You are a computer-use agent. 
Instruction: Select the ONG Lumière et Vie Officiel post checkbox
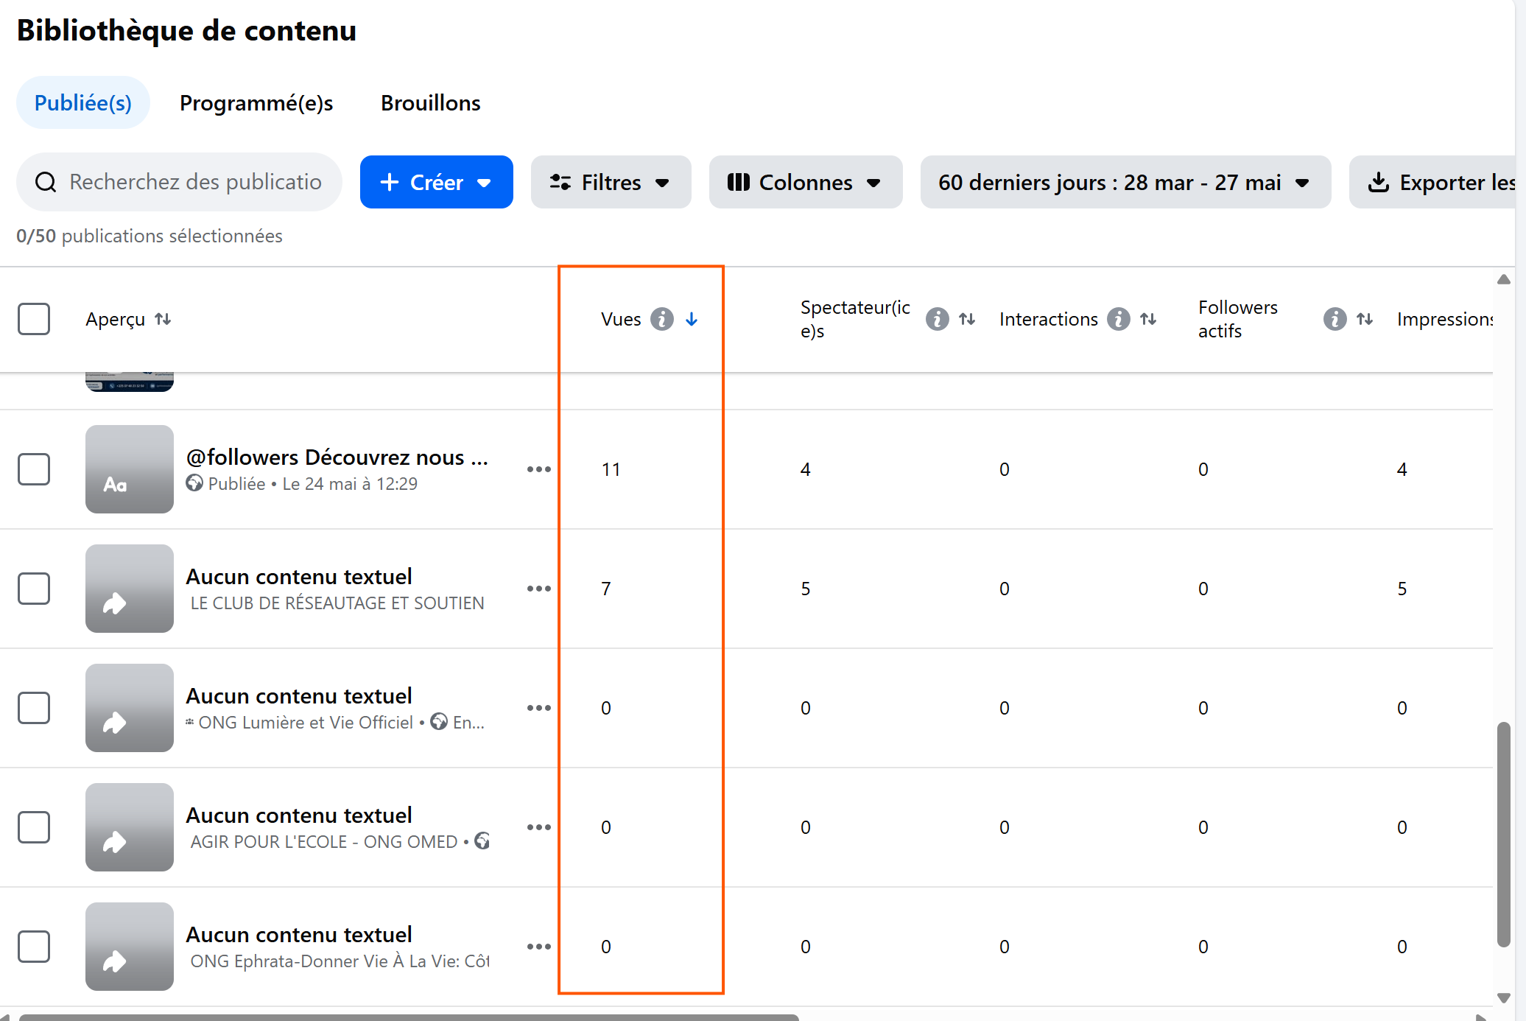[34, 708]
